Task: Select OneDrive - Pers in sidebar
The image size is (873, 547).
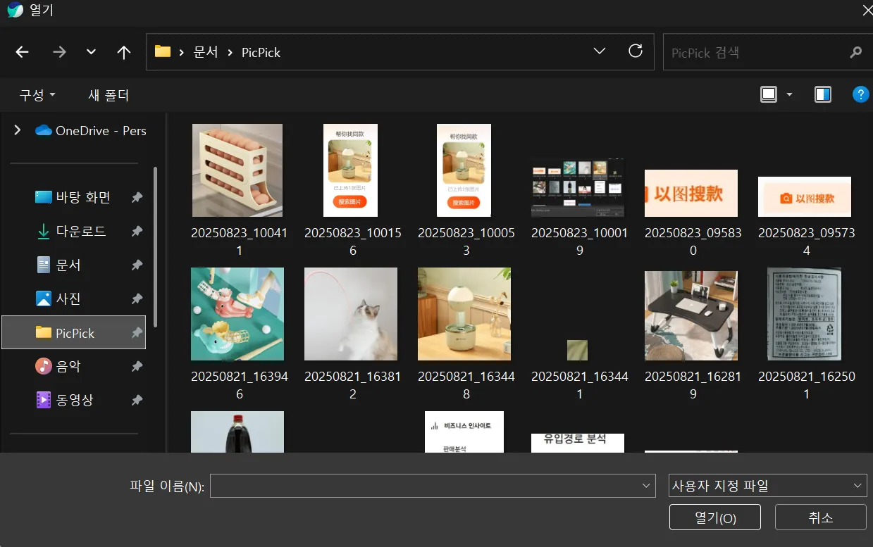Action: (90, 130)
